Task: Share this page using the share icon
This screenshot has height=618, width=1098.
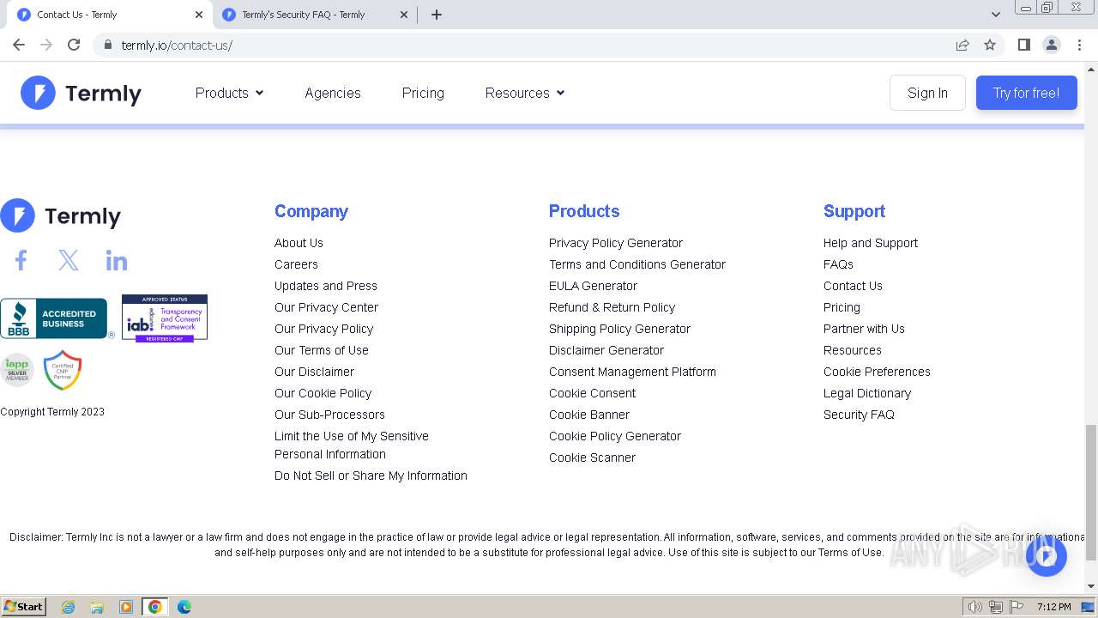Action: 962,45
